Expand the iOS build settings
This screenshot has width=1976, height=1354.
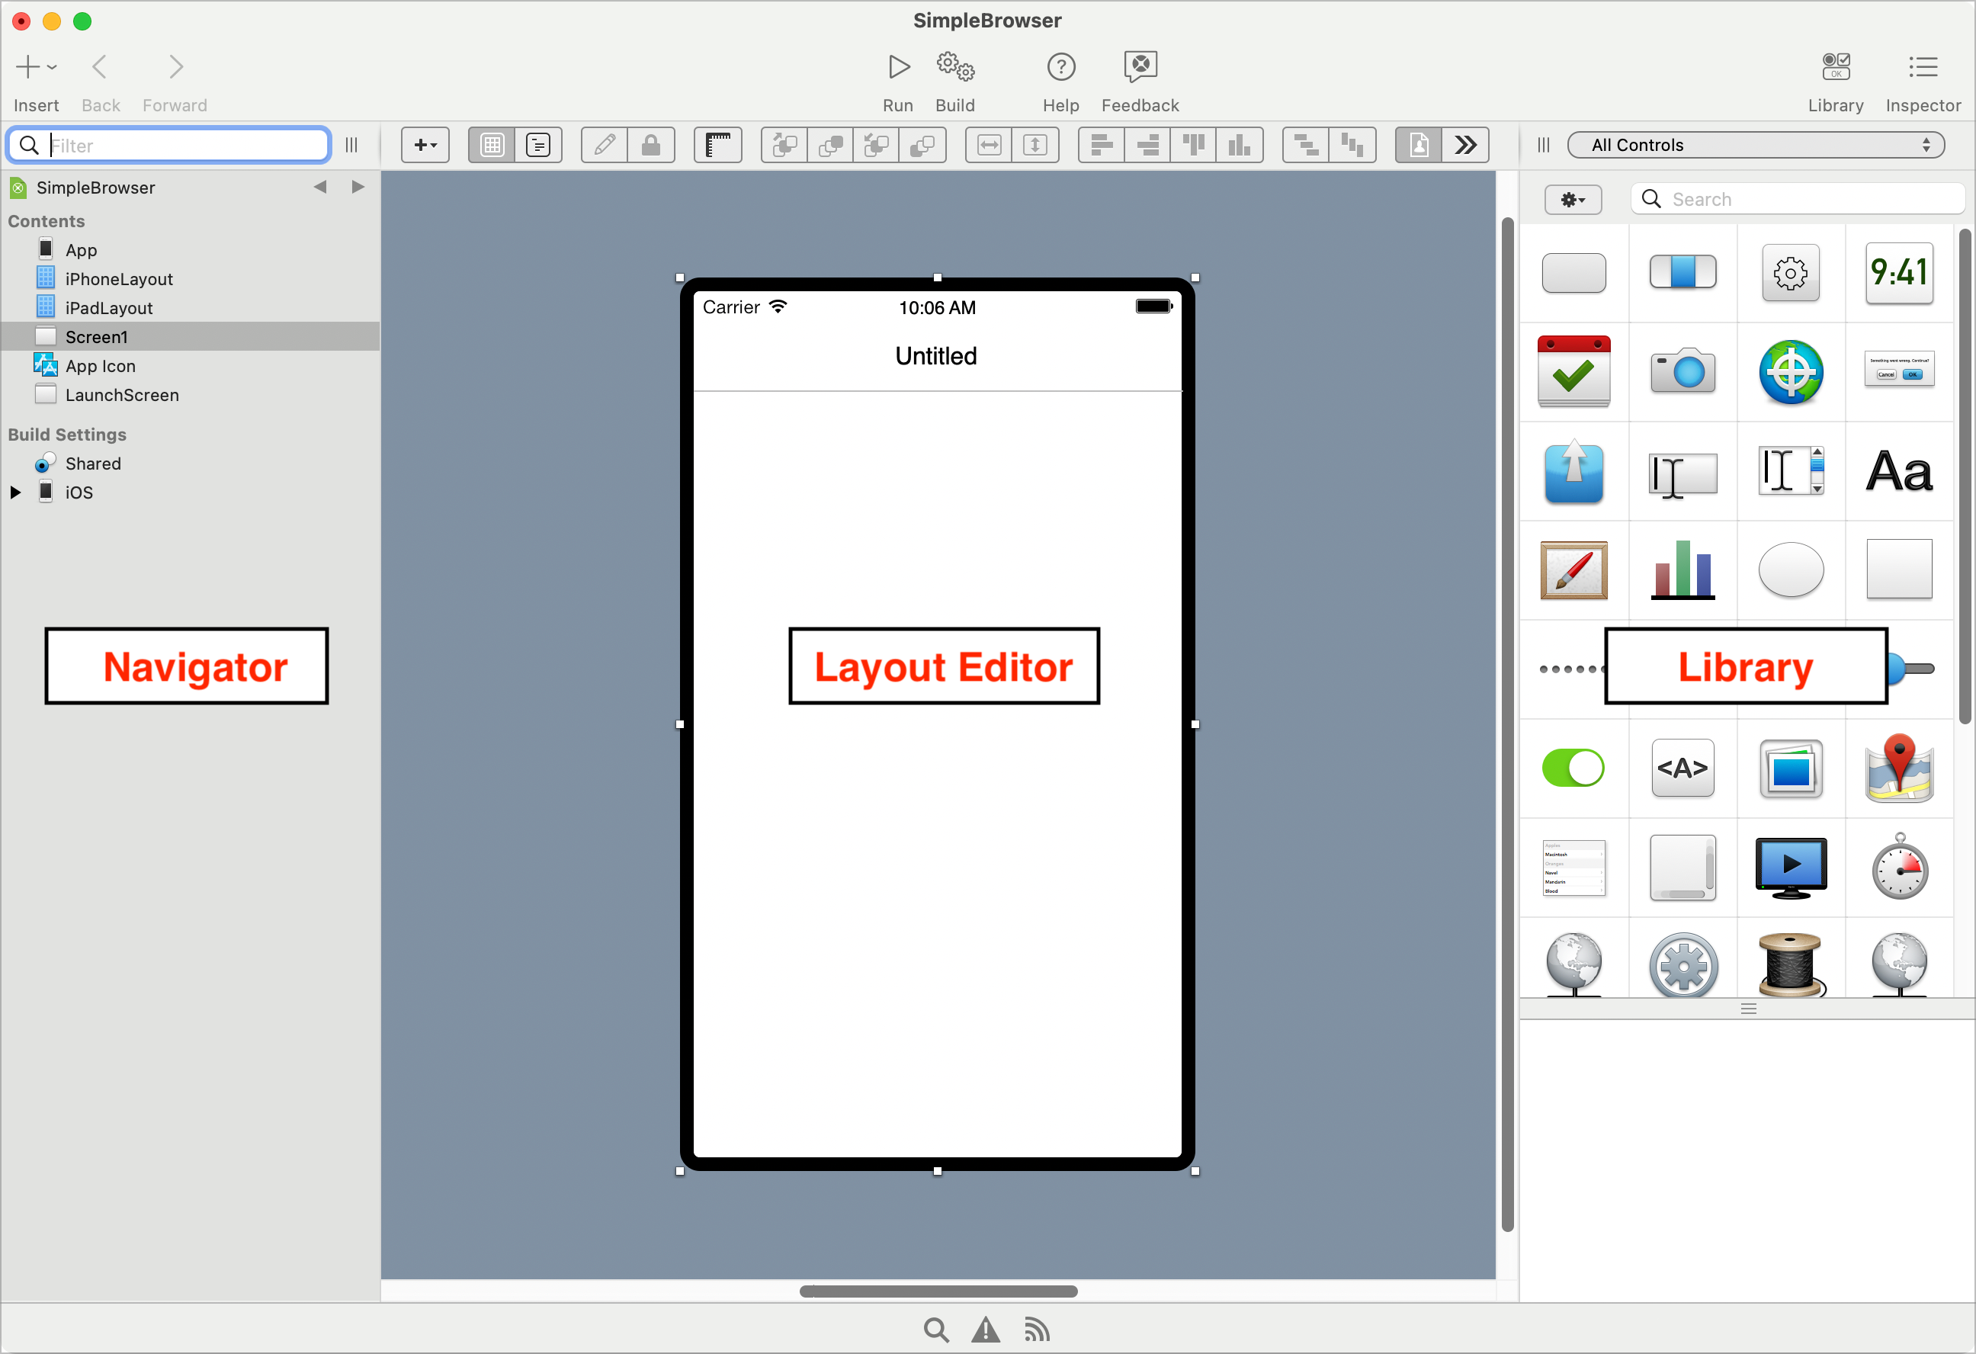[15, 493]
